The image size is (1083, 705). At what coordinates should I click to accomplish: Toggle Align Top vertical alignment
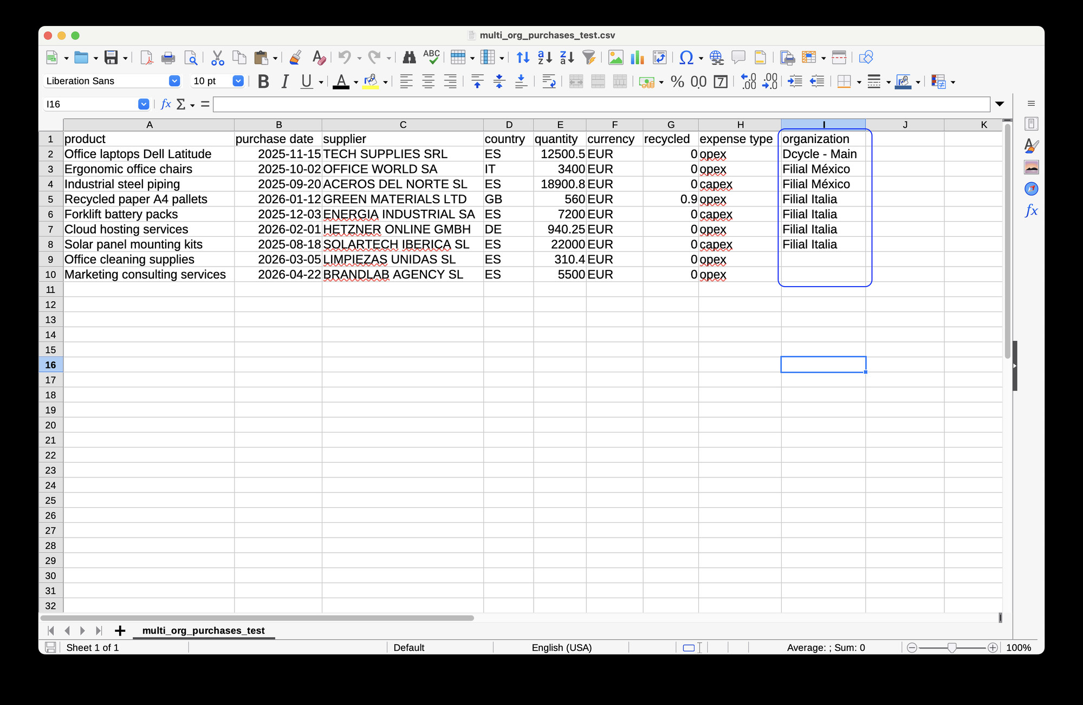[477, 82]
